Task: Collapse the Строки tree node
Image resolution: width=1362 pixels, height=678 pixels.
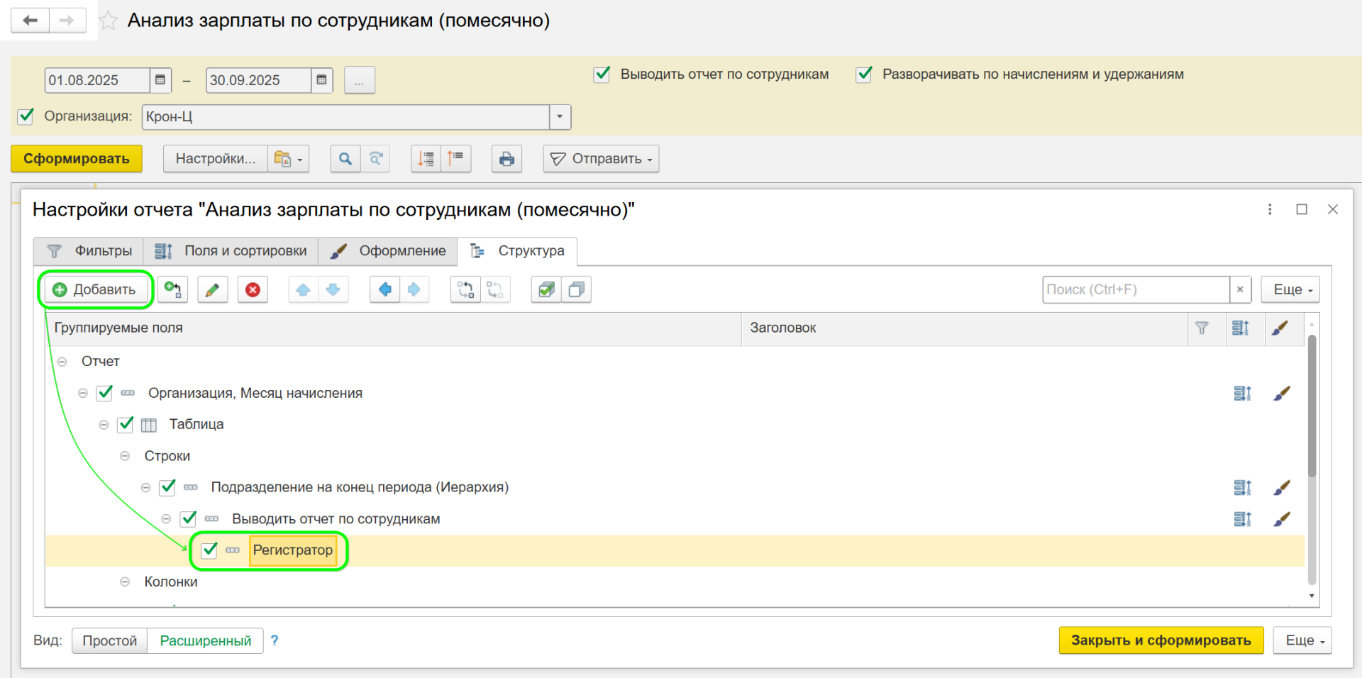Action: tap(125, 455)
